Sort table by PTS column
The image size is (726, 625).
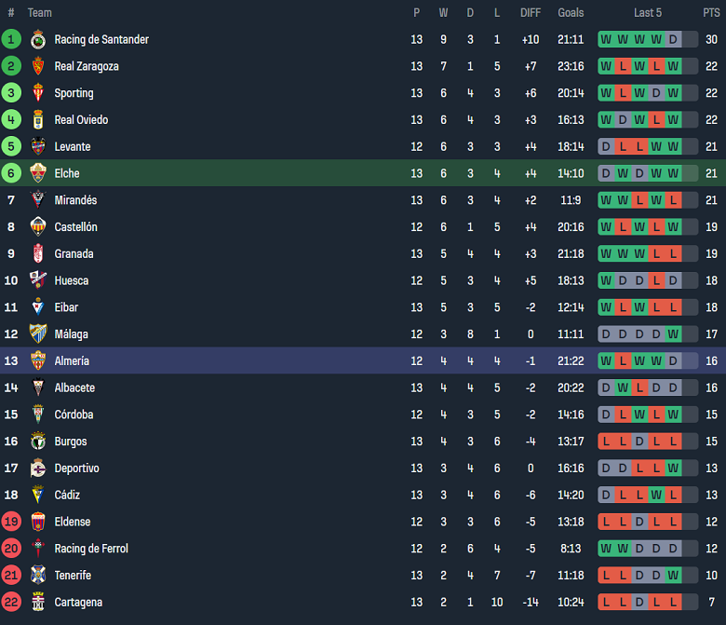coord(711,13)
